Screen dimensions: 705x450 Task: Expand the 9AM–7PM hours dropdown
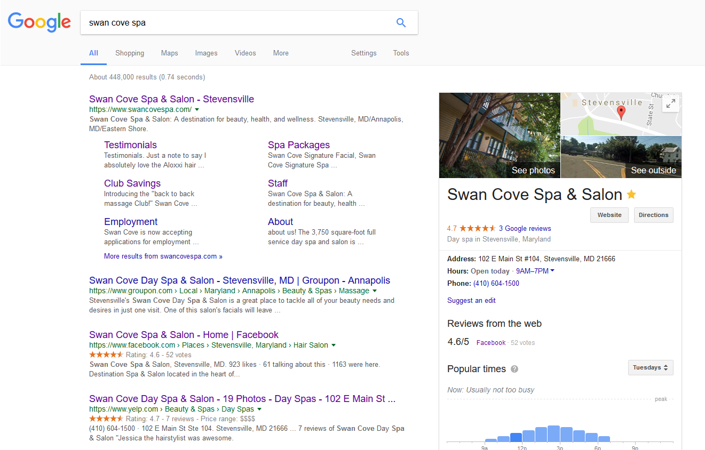tap(535, 271)
